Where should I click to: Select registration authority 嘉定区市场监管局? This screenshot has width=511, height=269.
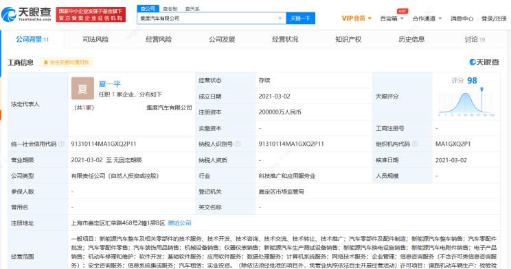point(281,192)
